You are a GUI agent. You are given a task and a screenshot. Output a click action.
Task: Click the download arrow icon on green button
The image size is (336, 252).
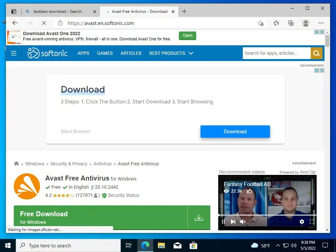coord(199,218)
